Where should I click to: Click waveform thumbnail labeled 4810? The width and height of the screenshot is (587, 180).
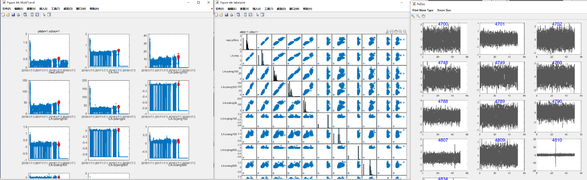(559, 155)
